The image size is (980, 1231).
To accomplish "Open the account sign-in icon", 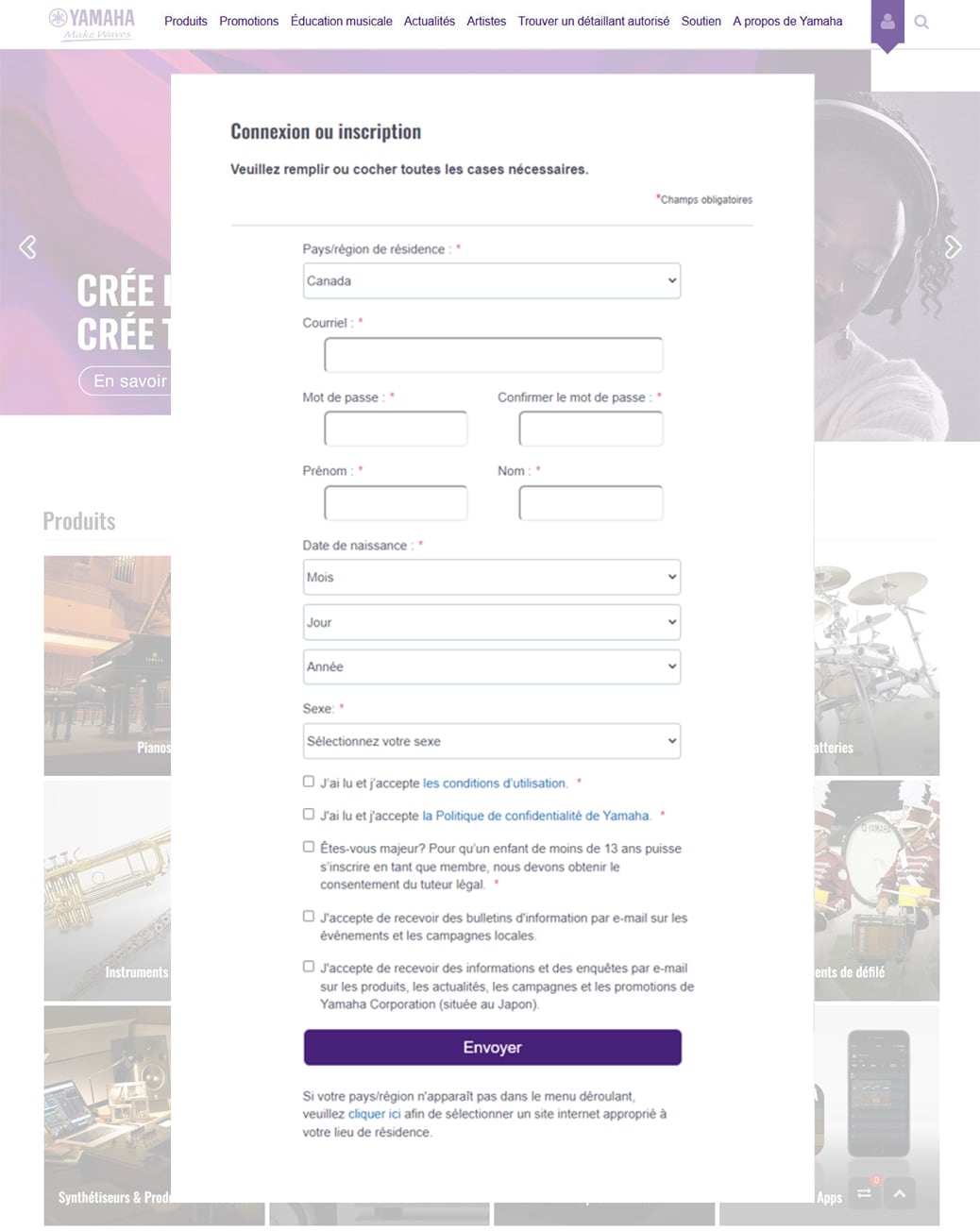I will click(887, 21).
